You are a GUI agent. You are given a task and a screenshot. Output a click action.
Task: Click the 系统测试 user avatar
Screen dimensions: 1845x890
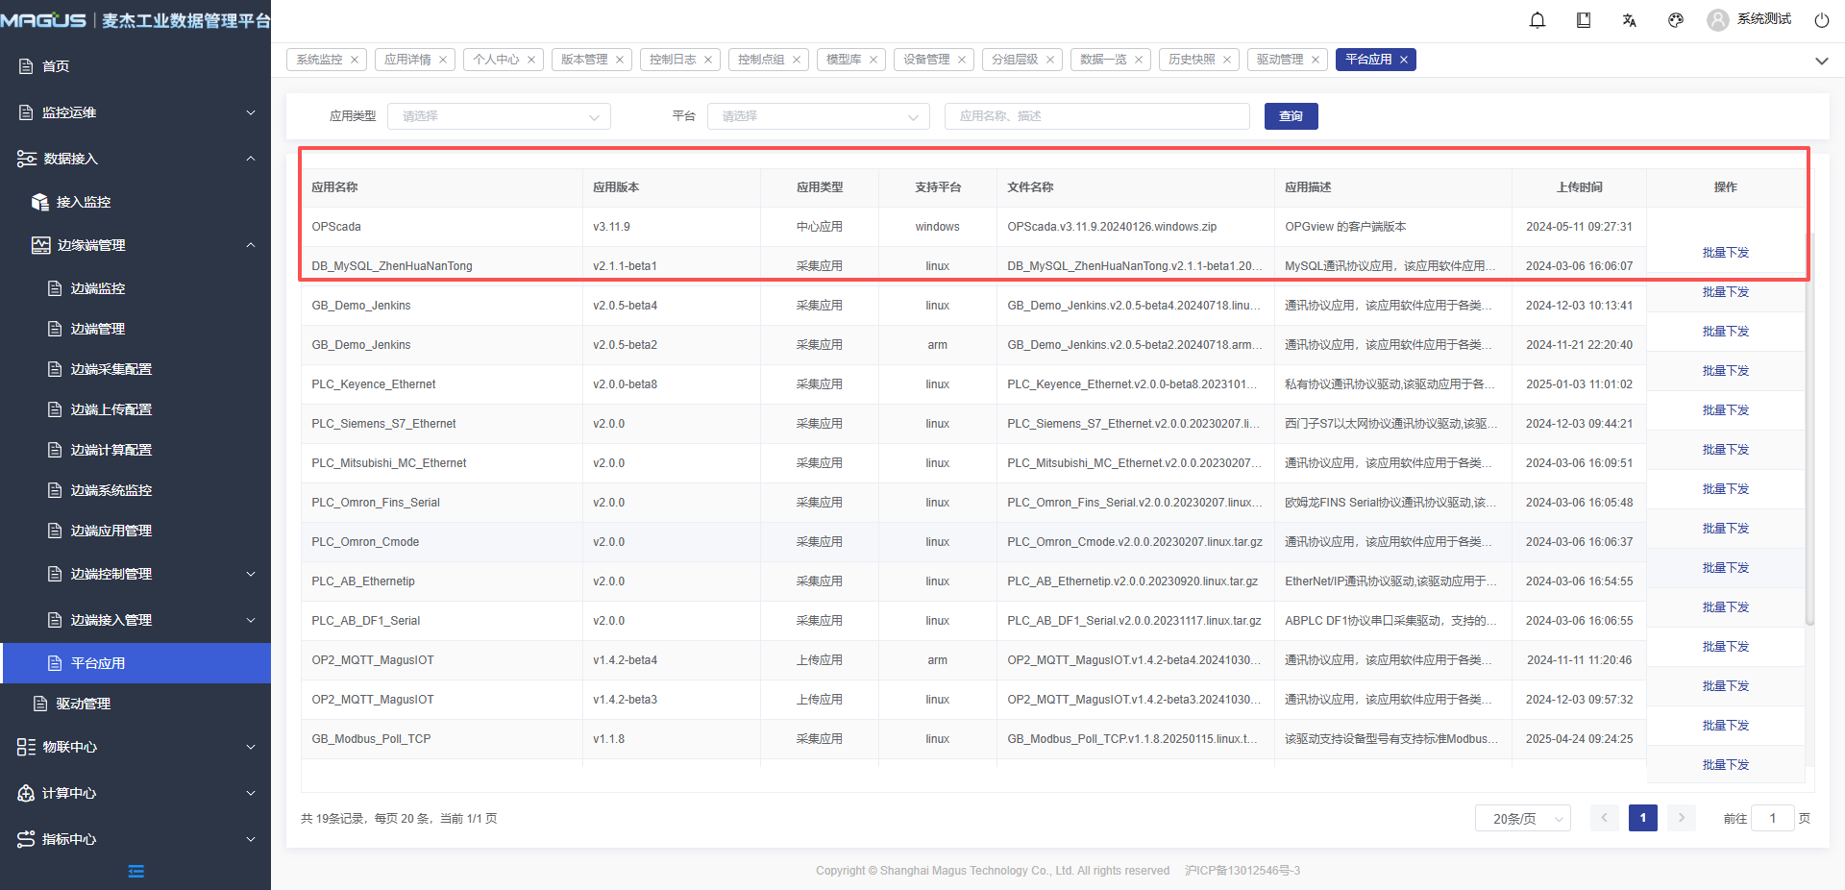[x=1717, y=20]
